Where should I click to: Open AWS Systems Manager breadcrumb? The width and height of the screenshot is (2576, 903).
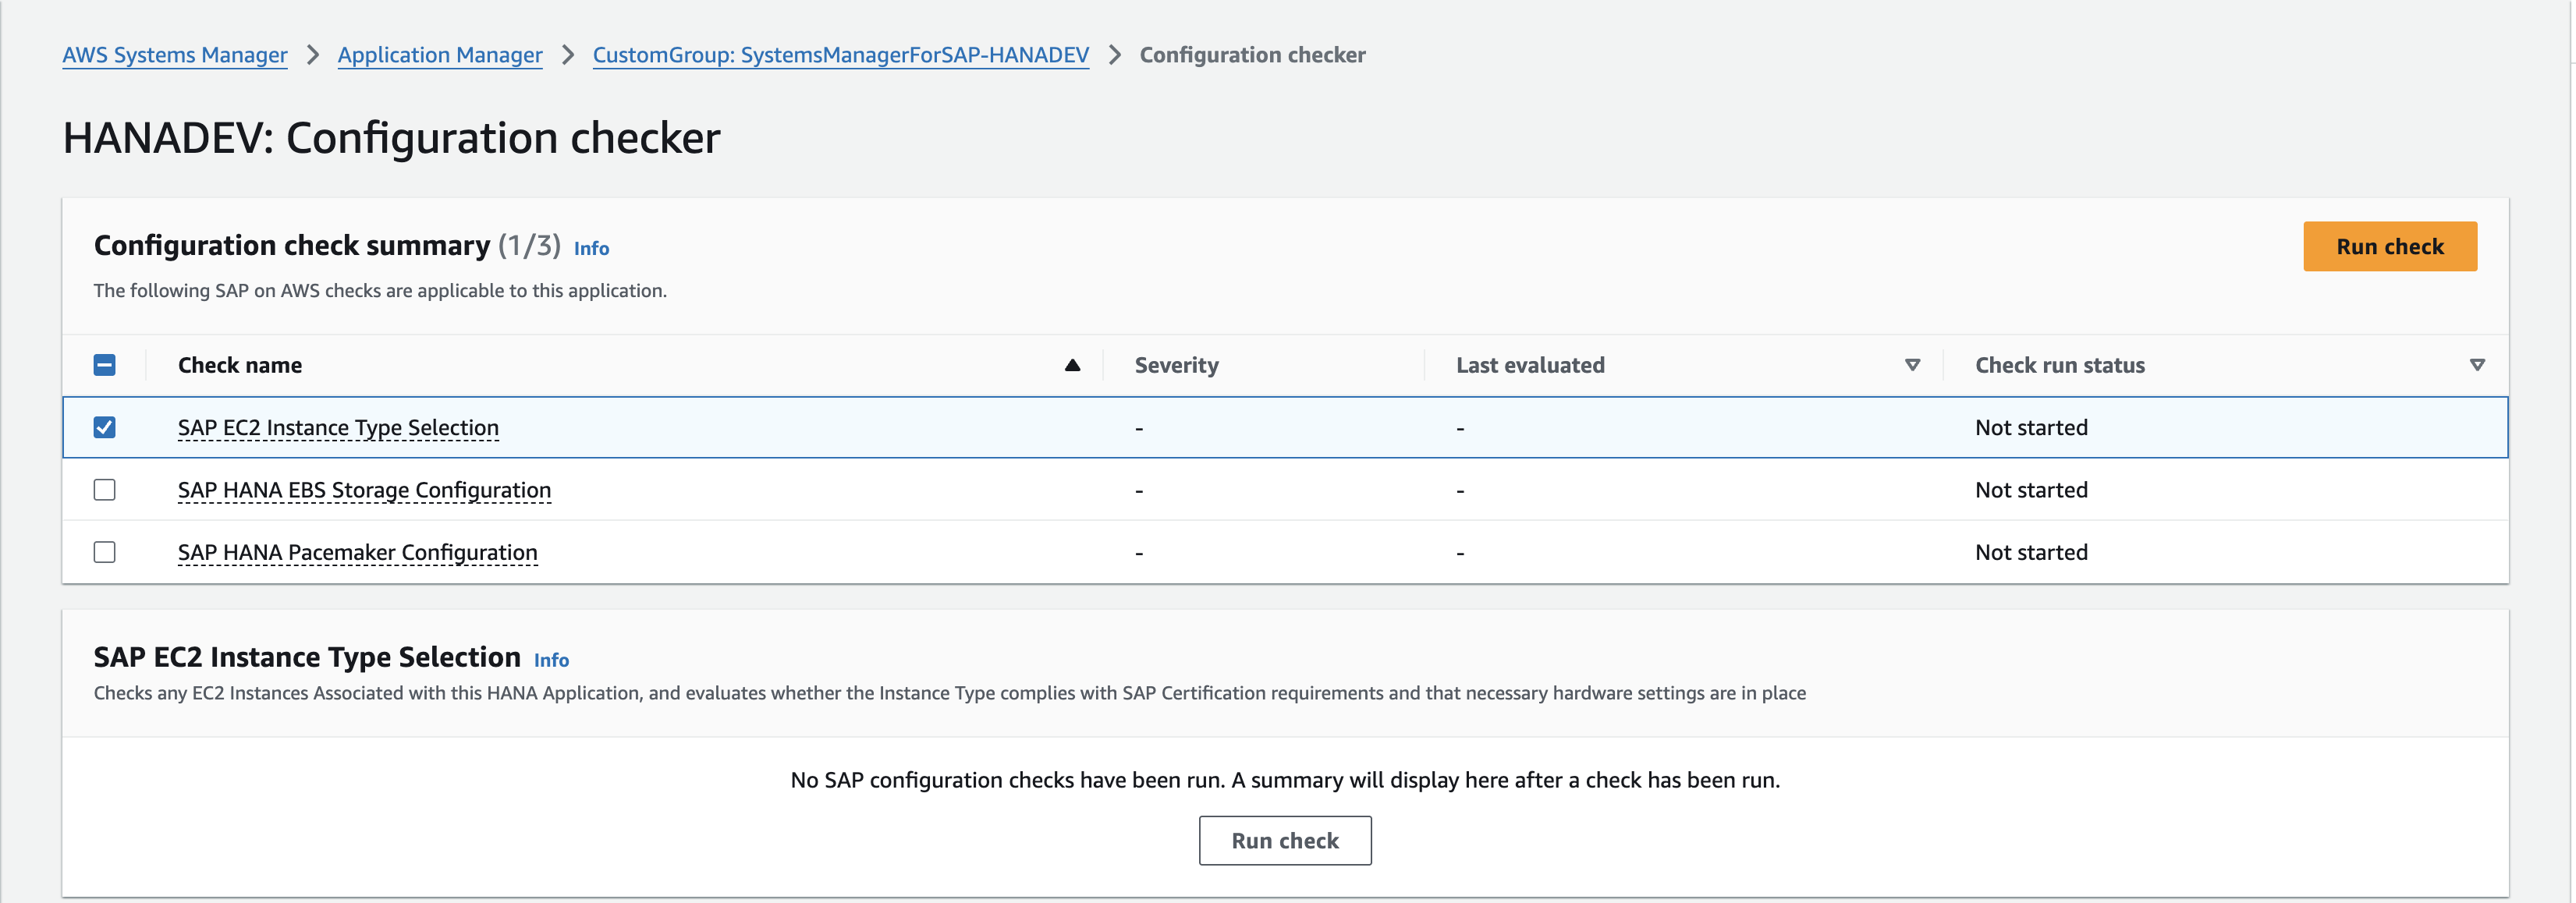point(175,55)
